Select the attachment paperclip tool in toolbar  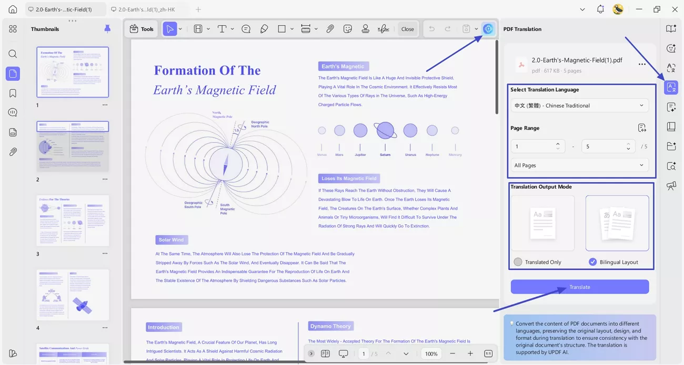pyautogui.click(x=330, y=29)
